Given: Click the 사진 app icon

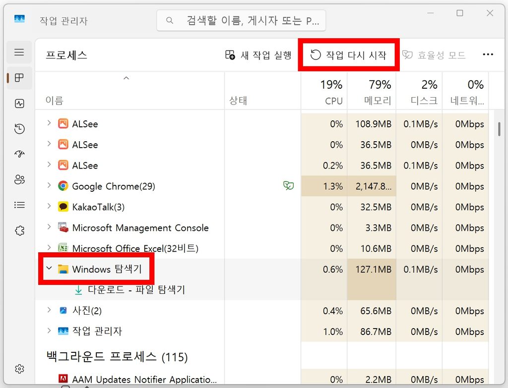Looking at the screenshot, I should 63,310.
